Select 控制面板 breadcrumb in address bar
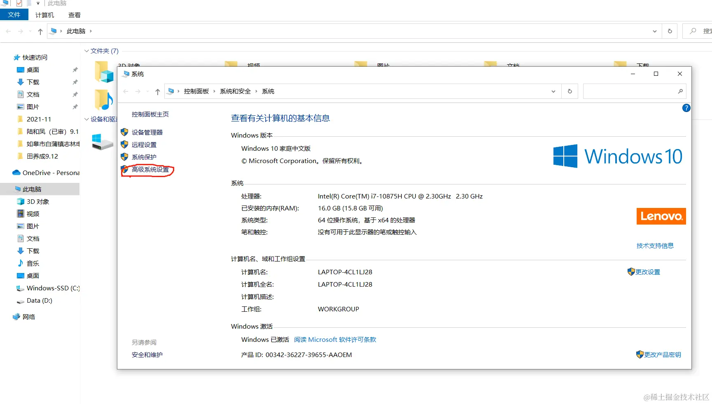Viewport: 712px width, 404px height. pyautogui.click(x=196, y=91)
